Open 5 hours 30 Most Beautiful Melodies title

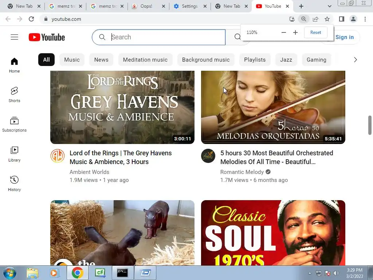coord(277,157)
